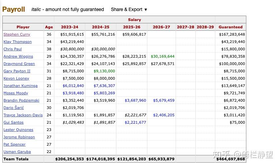Click Team Totals $174,018,395 cell
Viewport: 280px width, 166px height.
coord(101,159)
